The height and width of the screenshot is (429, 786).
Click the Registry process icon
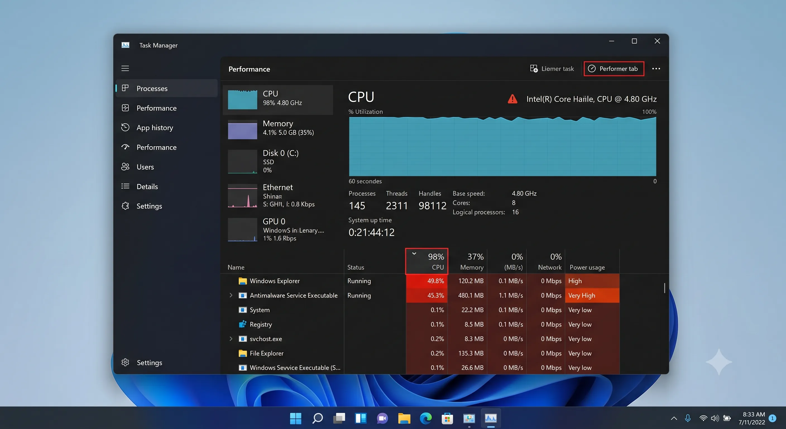(243, 324)
